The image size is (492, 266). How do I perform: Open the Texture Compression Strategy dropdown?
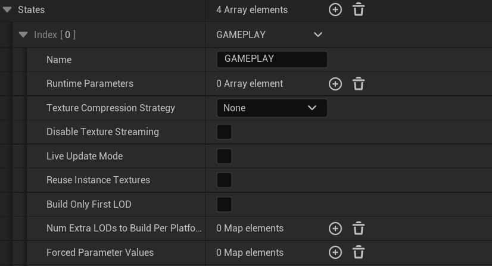click(272, 108)
